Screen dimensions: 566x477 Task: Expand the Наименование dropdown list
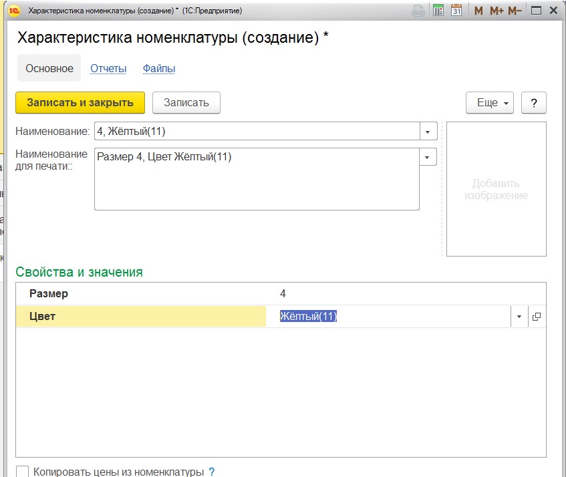coord(428,132)
